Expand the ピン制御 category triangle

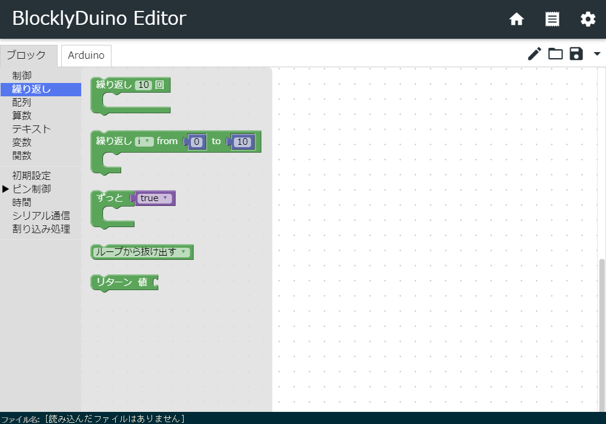coord(5,189)
